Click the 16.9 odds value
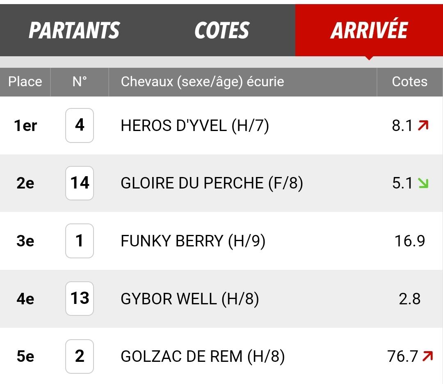443x384 pixels. [409, 241]
